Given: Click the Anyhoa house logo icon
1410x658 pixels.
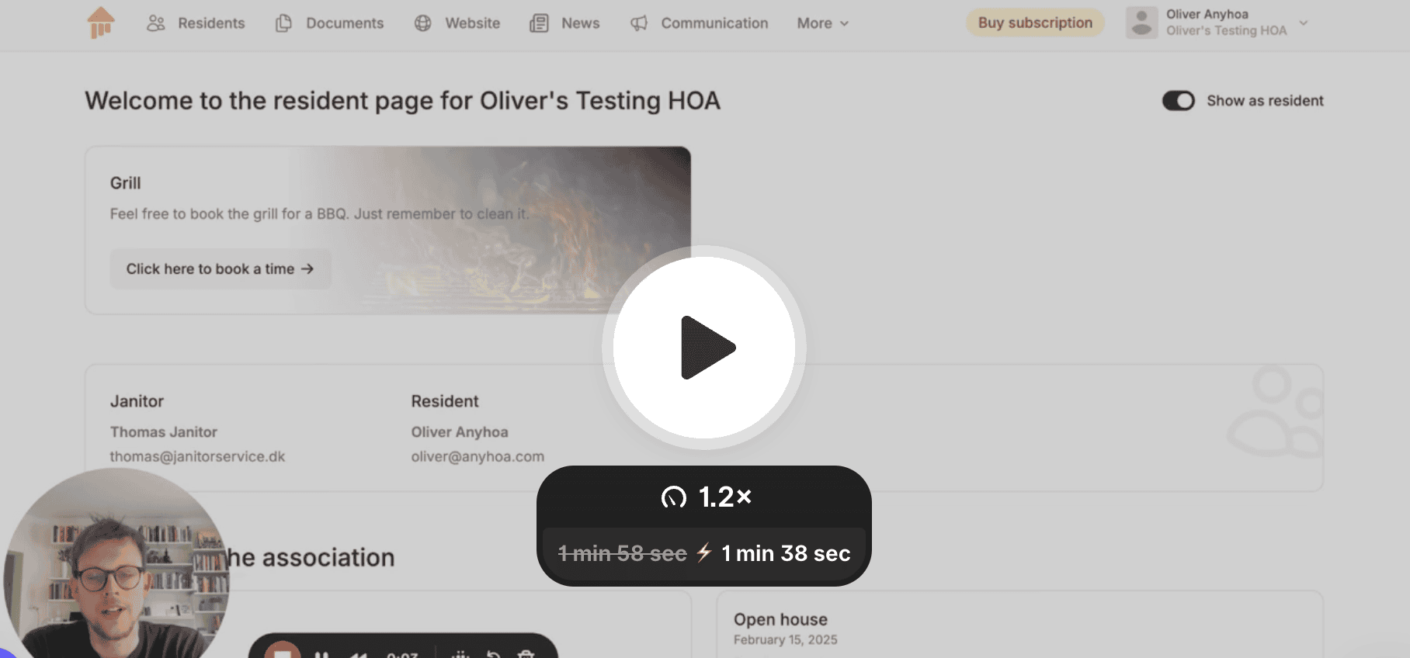Looking at the screenshot, I should tap(101, 23).
